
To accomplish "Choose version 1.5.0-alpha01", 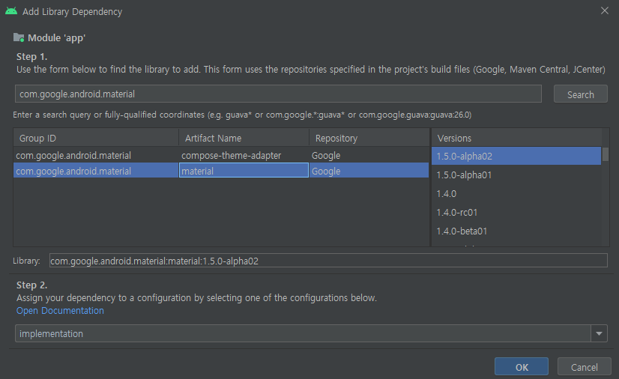I will point(516,175).
